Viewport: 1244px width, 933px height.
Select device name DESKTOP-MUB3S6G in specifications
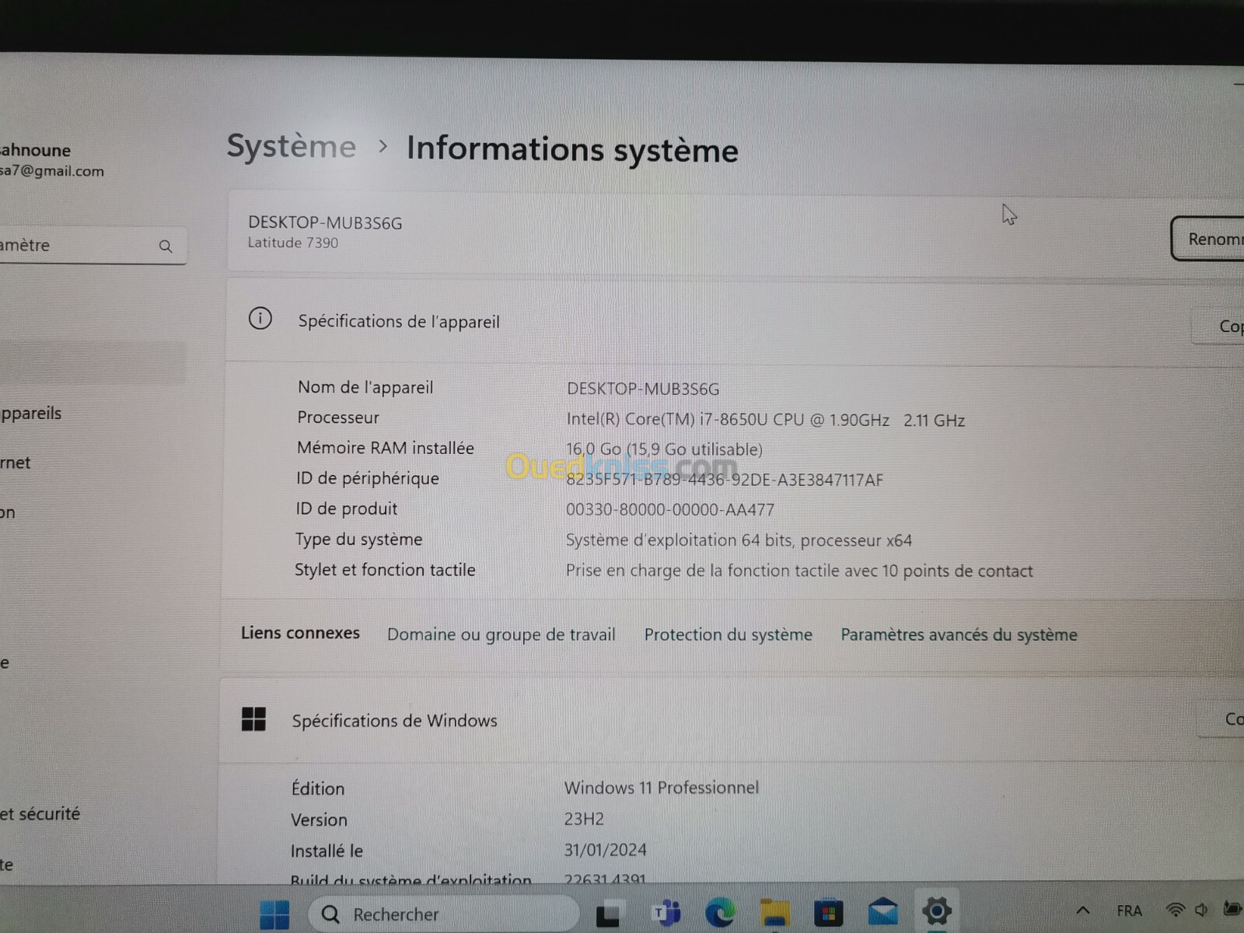click(x=643, y=389)
